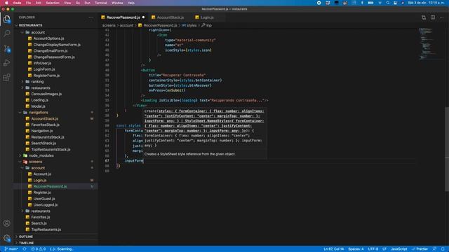Open the Extensions view

point(6,77)
